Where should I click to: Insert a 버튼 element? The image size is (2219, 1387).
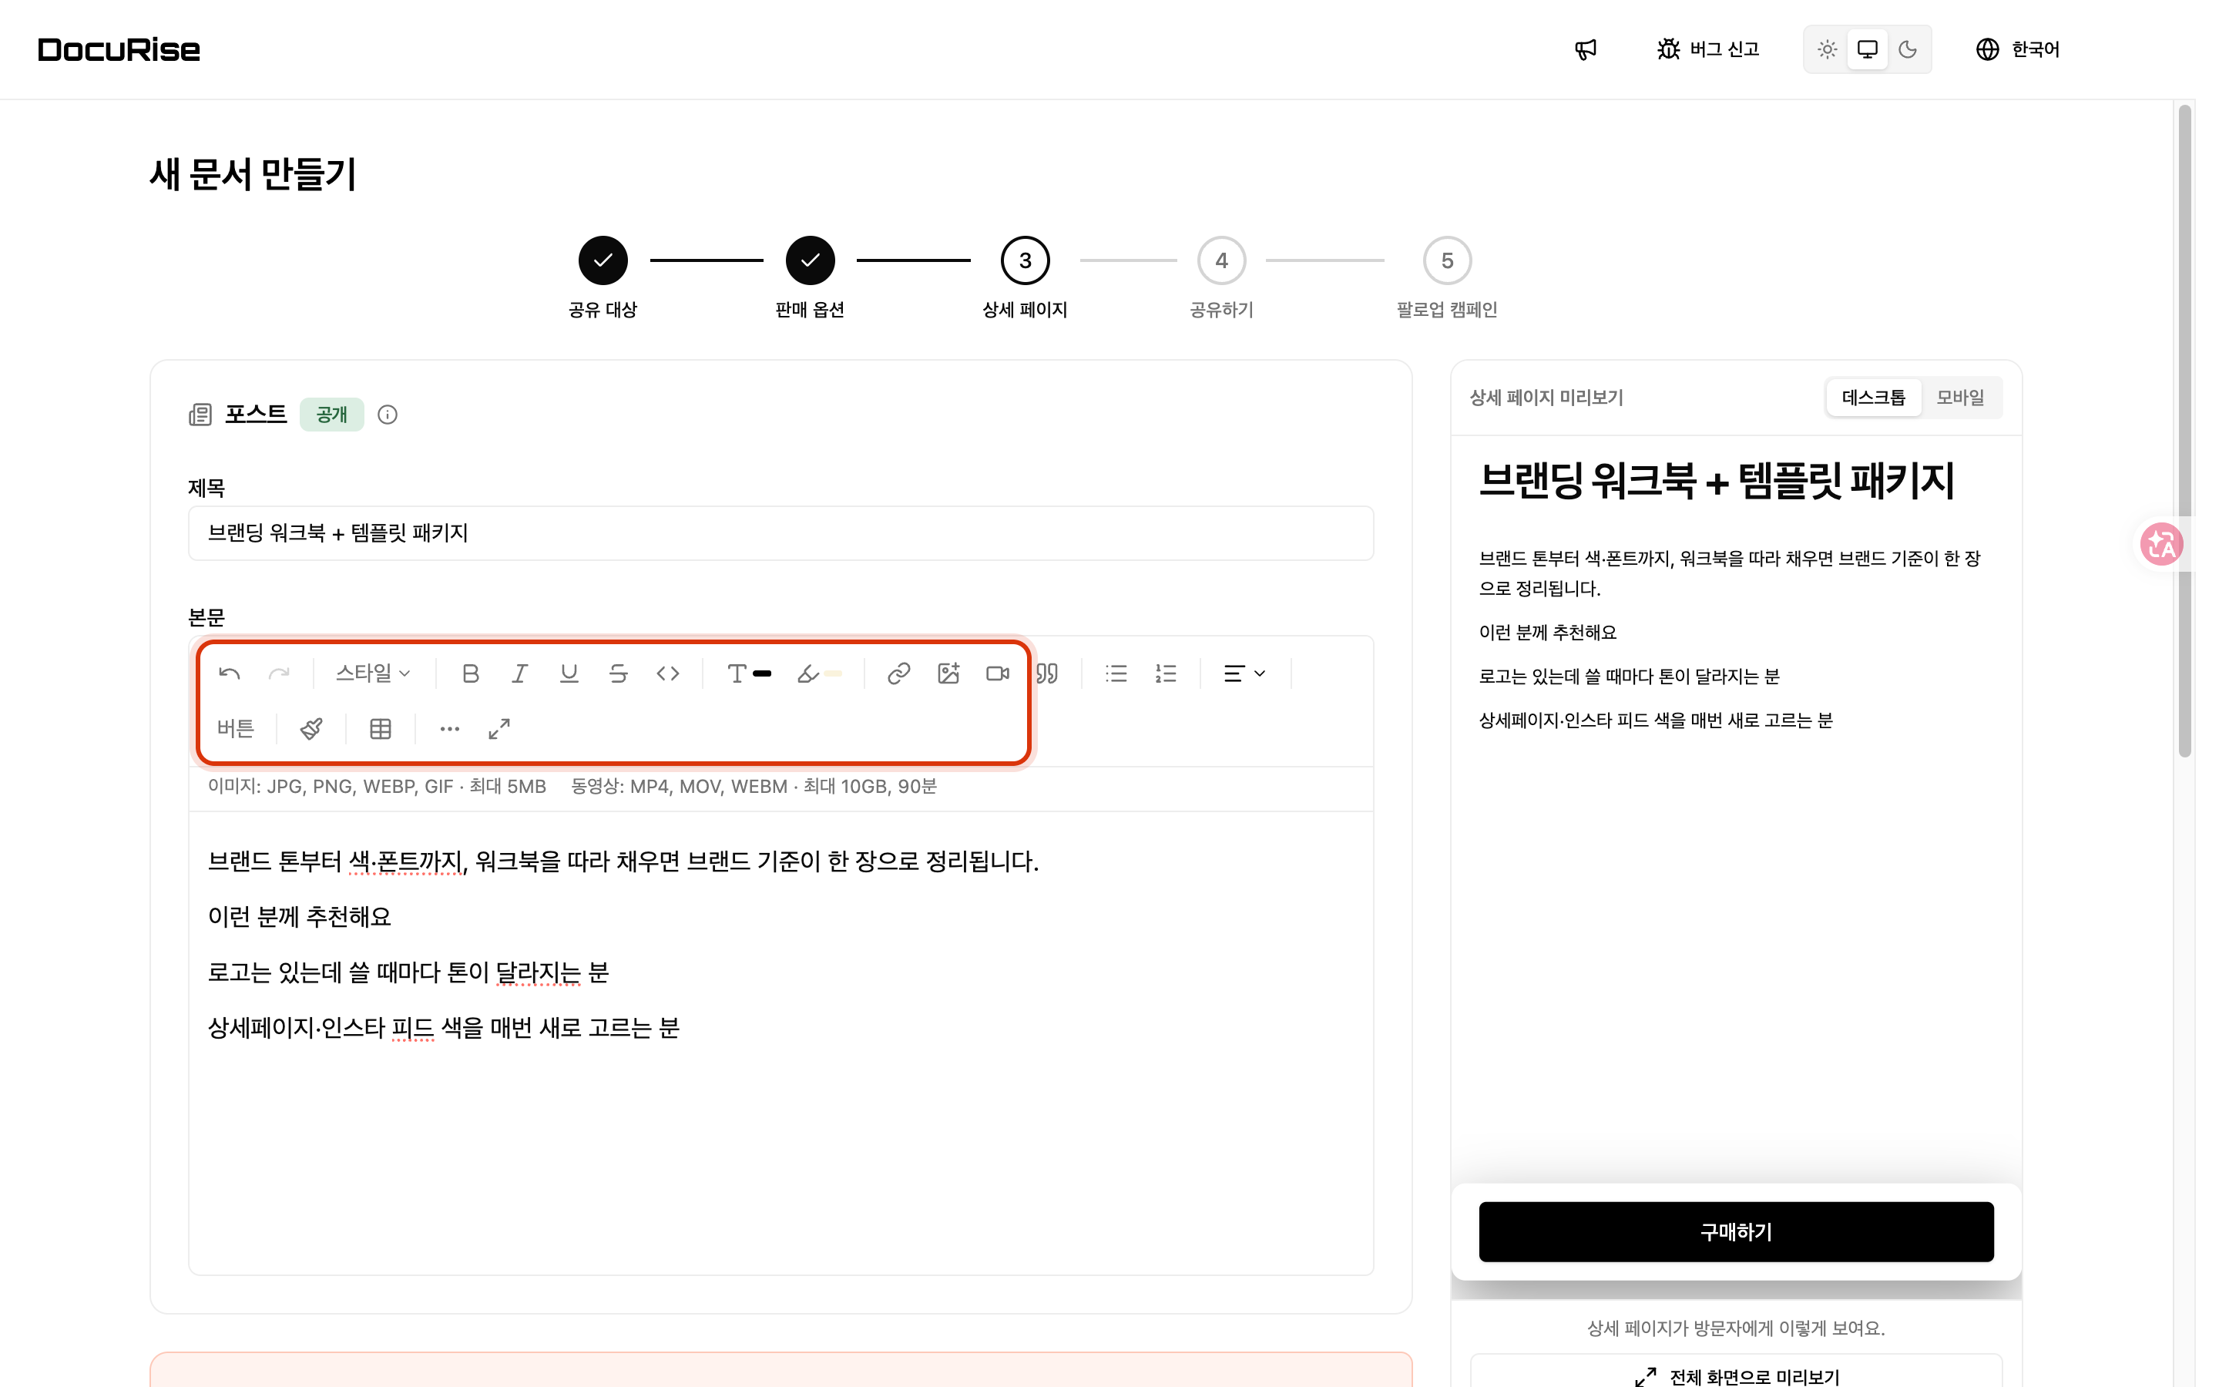(x=236, y=729)
